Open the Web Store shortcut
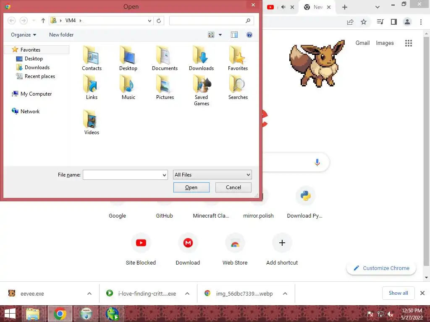 [235, 249]
